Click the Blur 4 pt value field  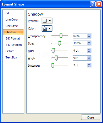(x=80, y=51)
